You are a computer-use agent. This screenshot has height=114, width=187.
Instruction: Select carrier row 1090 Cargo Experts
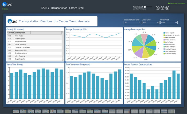tap(34, 59)
